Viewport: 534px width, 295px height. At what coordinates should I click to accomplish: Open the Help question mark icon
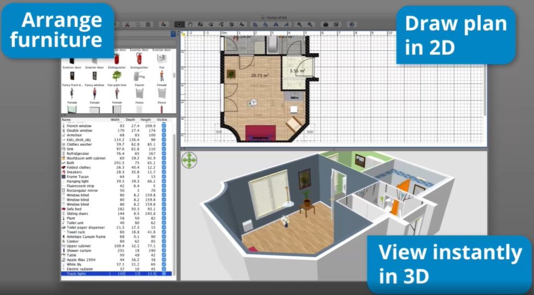(x=352, y=25)
